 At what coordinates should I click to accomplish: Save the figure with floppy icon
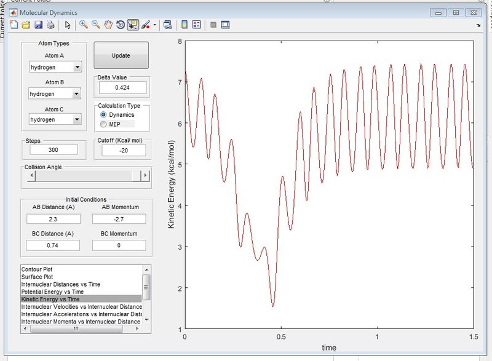pos(38,25)
